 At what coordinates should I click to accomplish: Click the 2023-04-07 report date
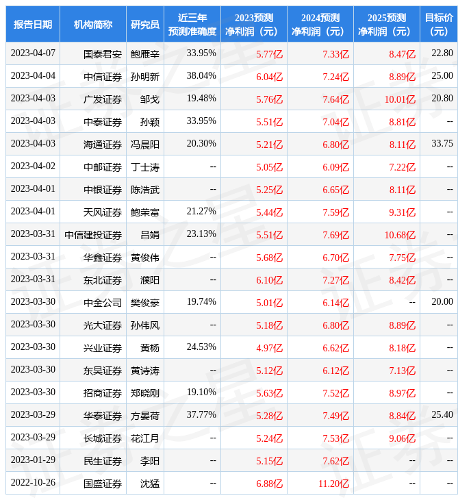(33, 53)
